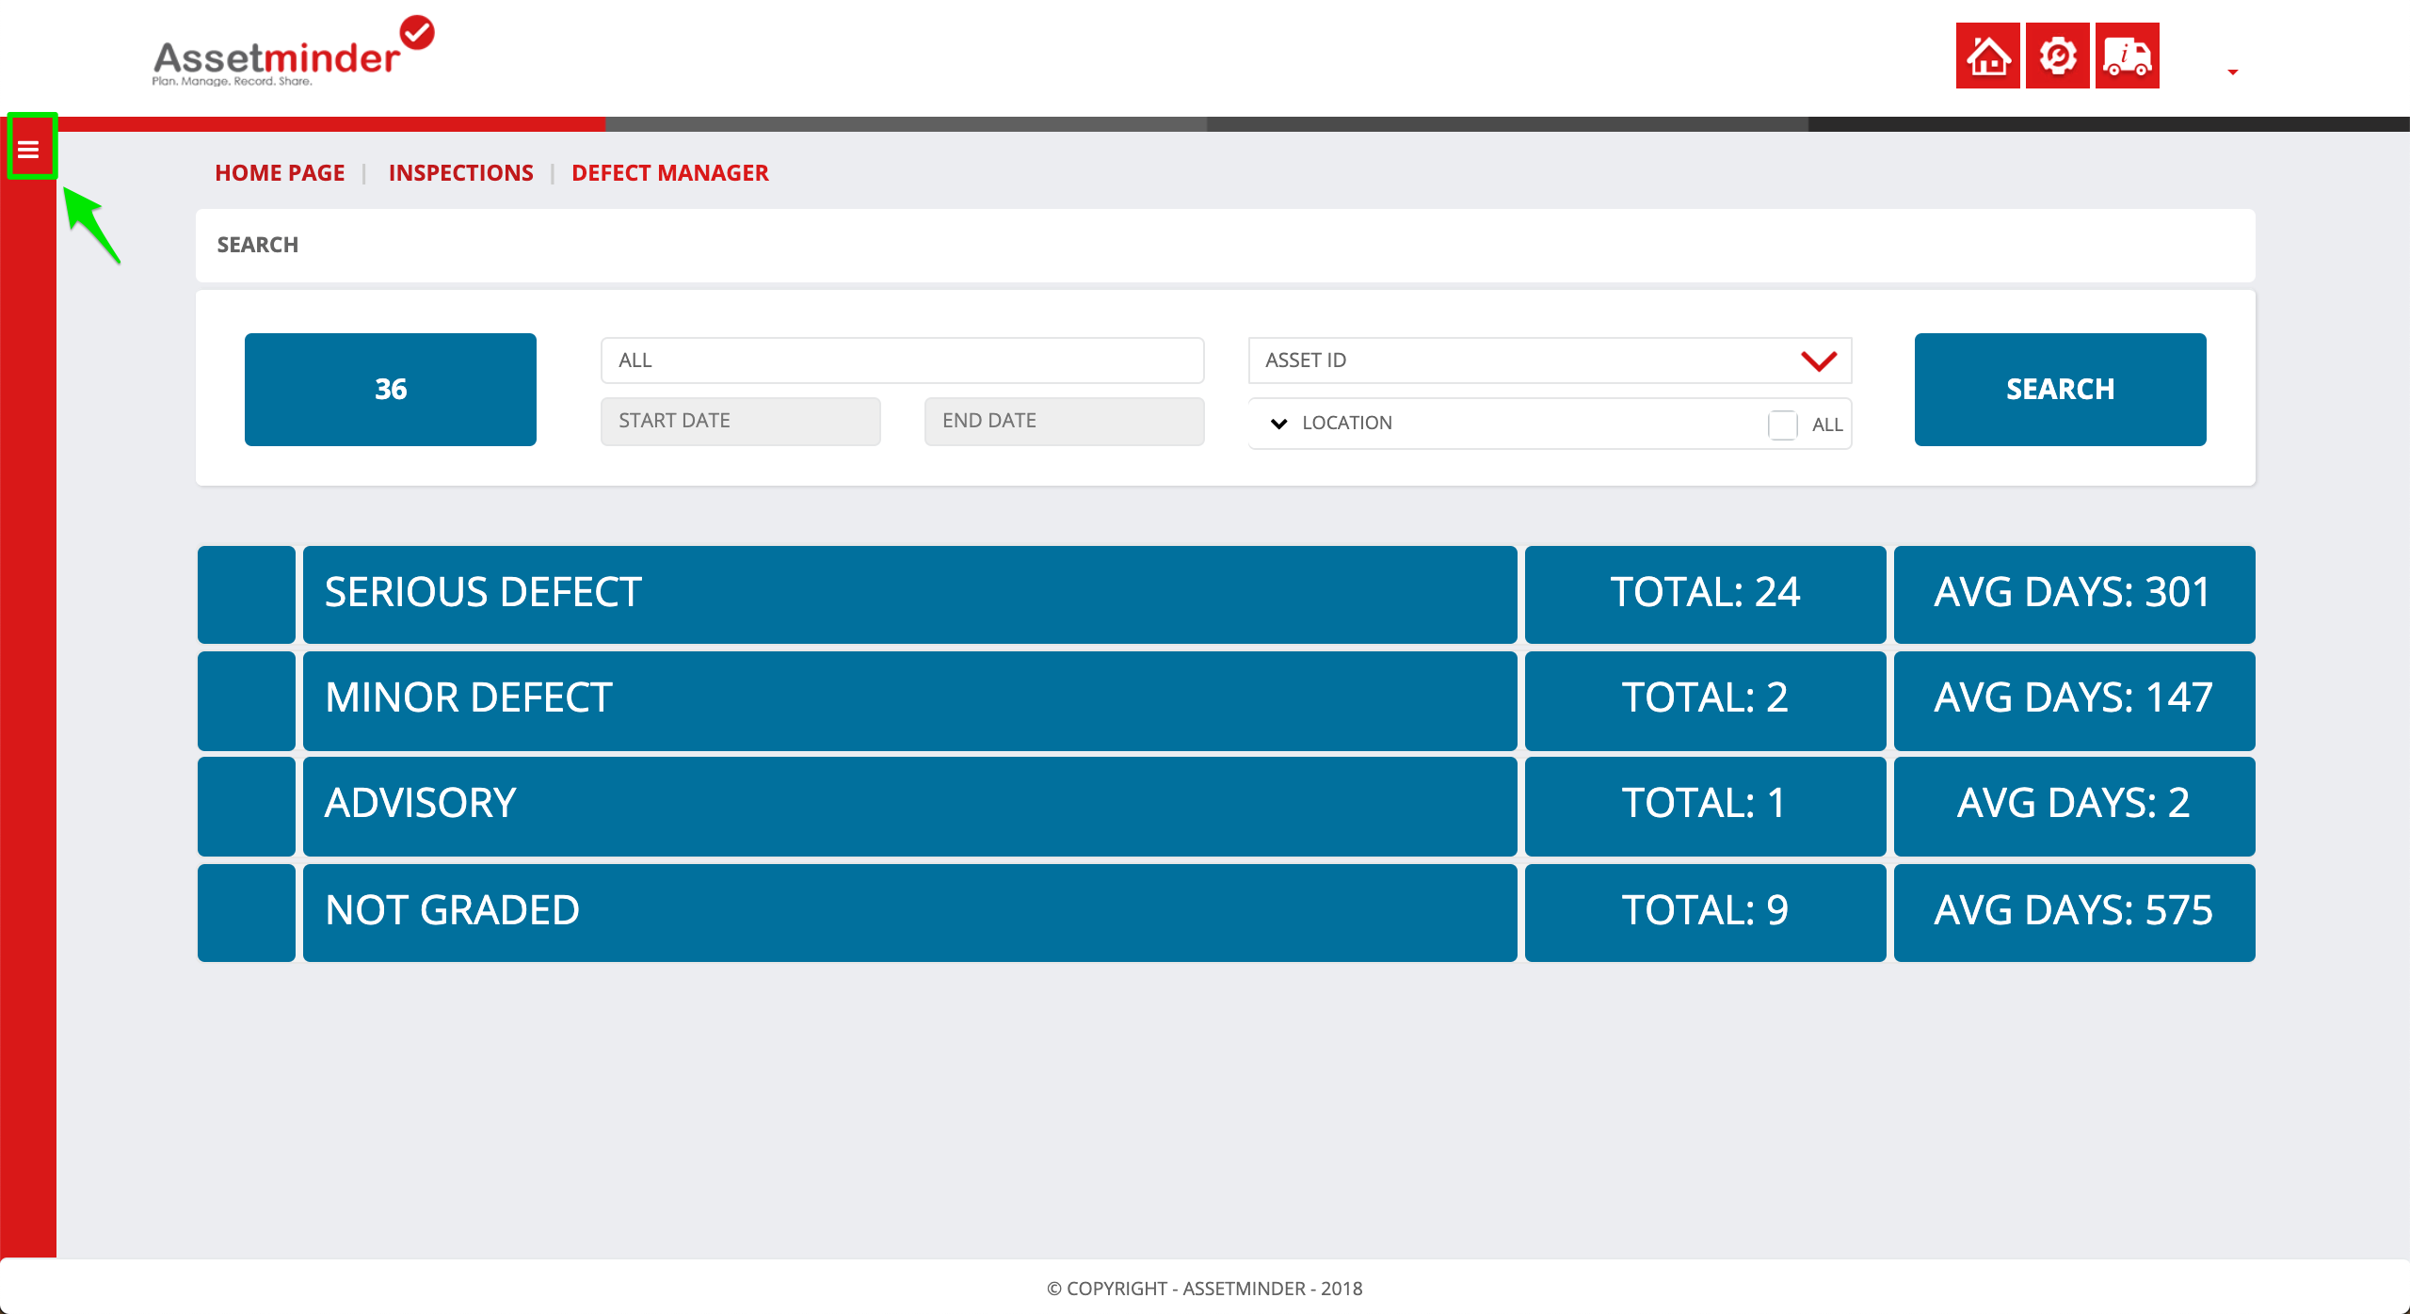
Task: Click the blank square beside ADVISORY
Action: 247,806
